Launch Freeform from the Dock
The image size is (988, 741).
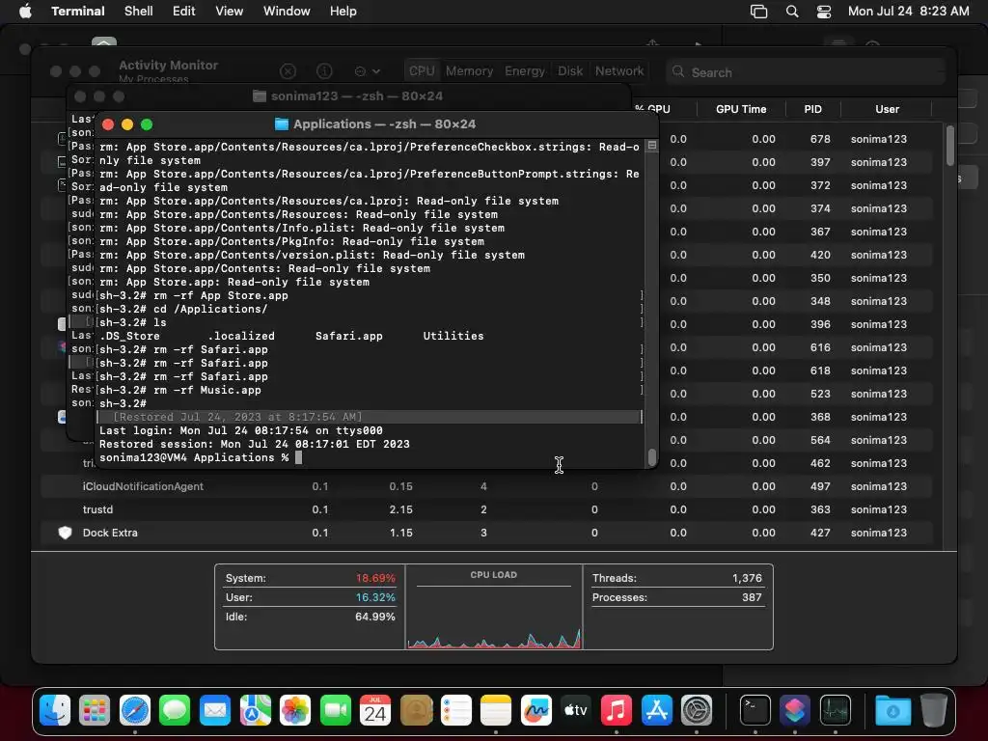[x=536, y=710]
